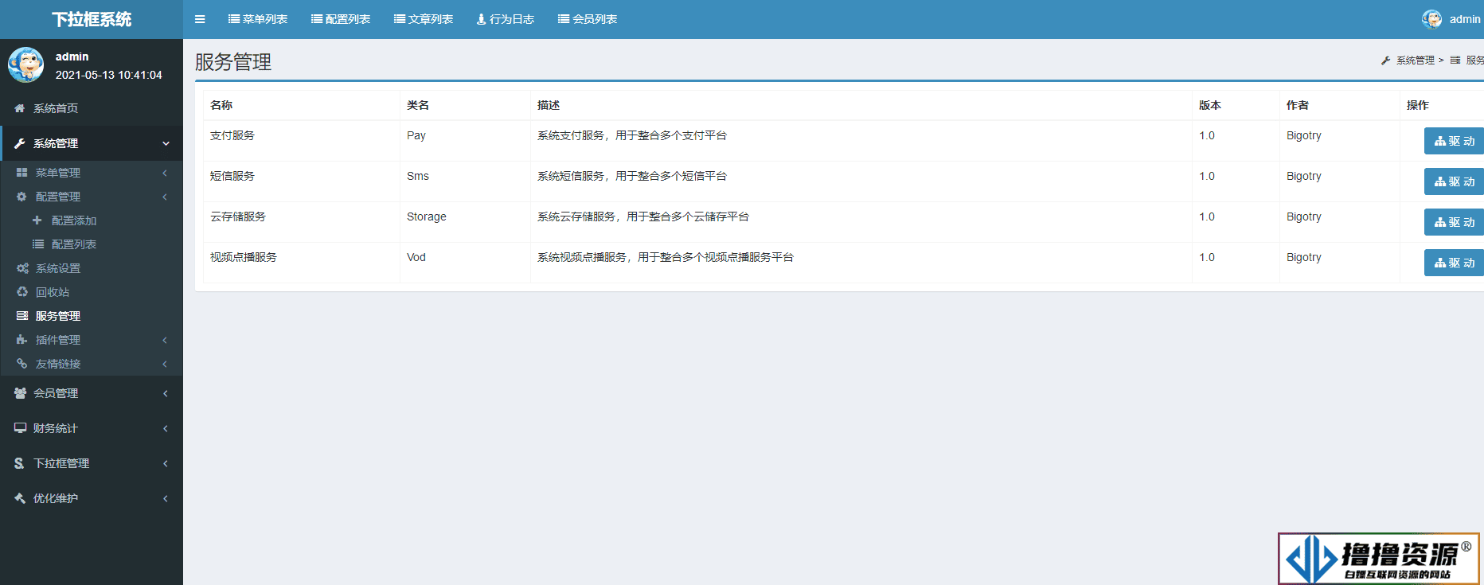Click the link icon beside 友情链接
1484x585 pixels.
pos(21,364)
